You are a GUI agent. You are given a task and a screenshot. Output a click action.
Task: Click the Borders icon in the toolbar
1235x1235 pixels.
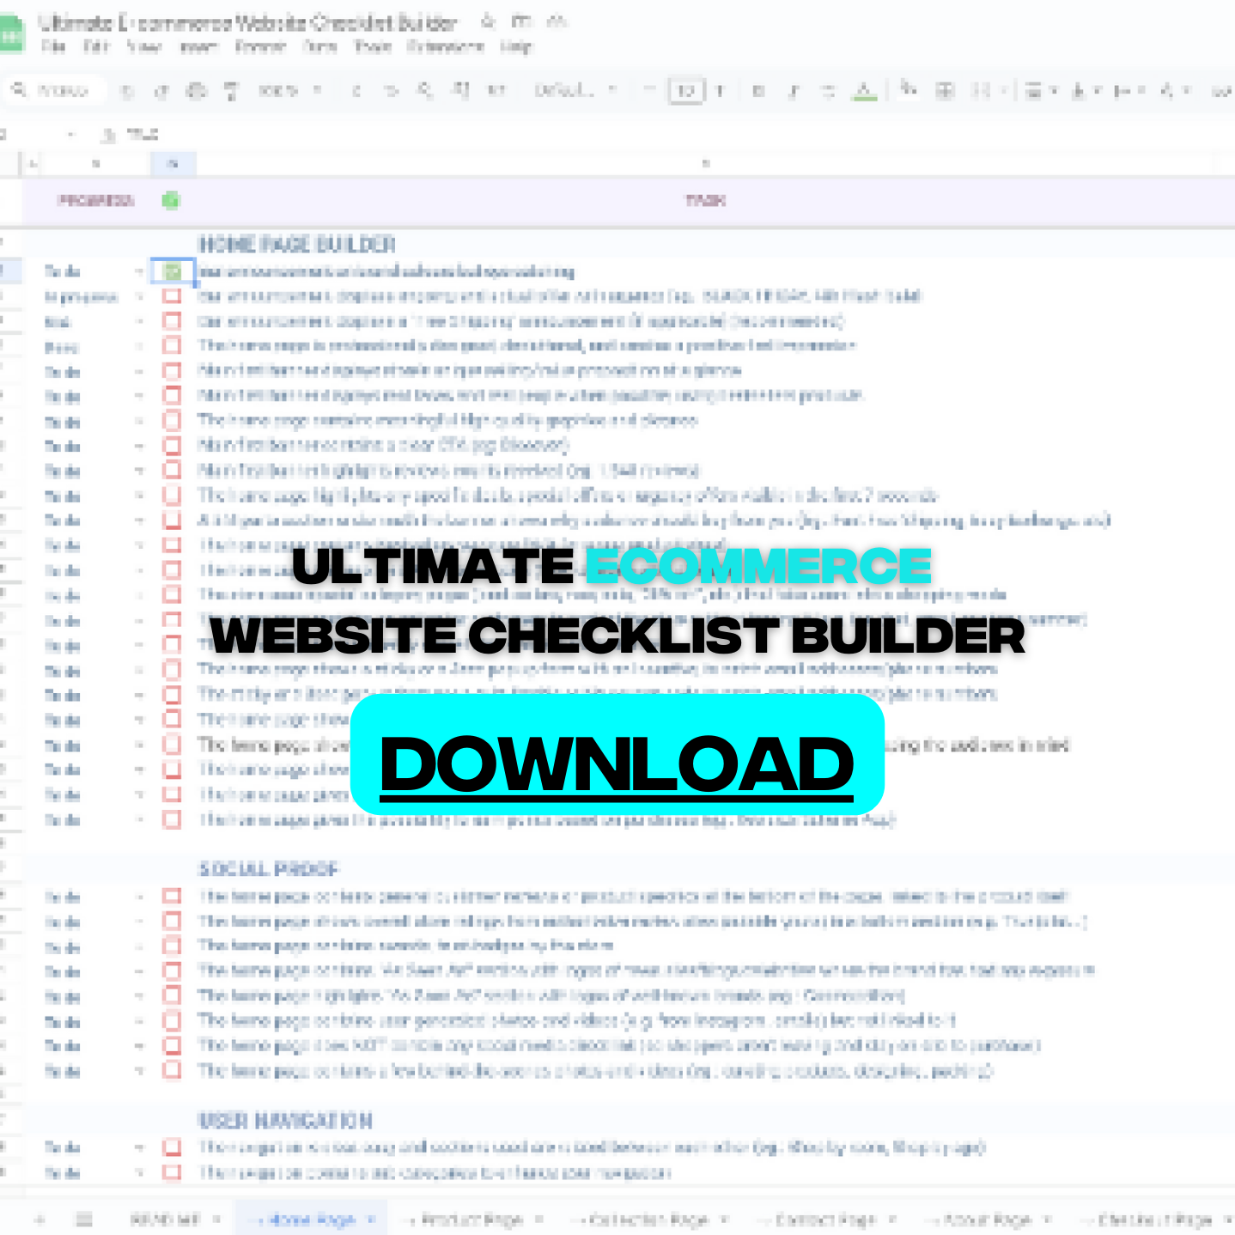[945, 91]
